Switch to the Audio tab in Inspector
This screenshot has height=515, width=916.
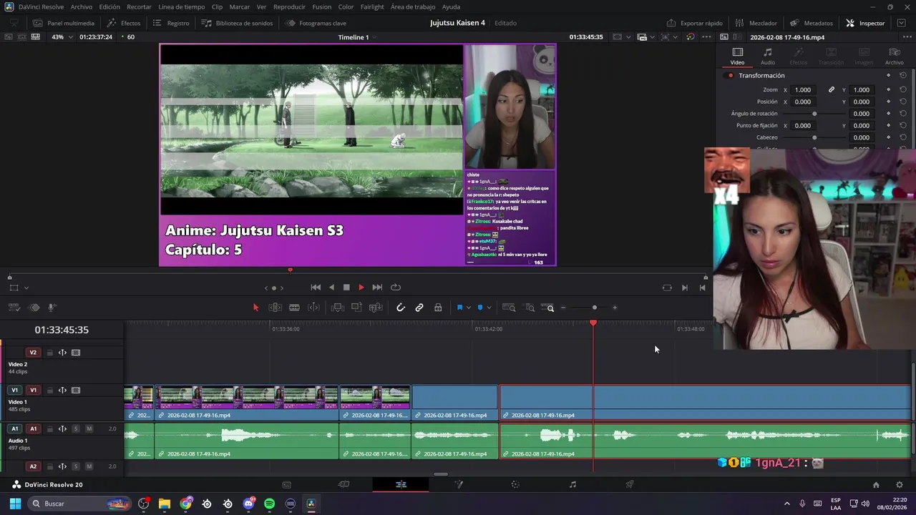pos(768,56)
